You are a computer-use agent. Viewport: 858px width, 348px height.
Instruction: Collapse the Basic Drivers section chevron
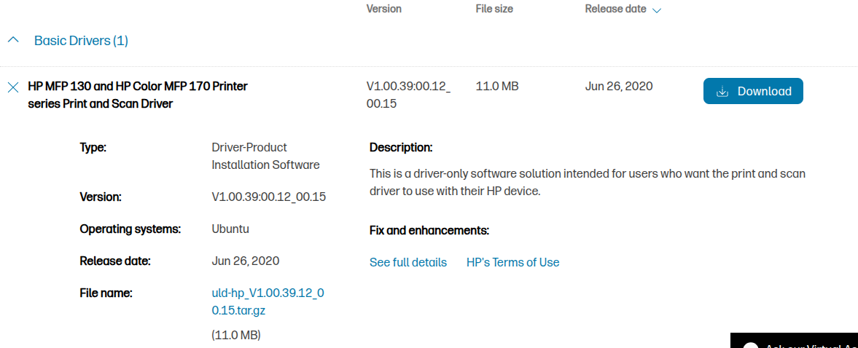point(13,40)
